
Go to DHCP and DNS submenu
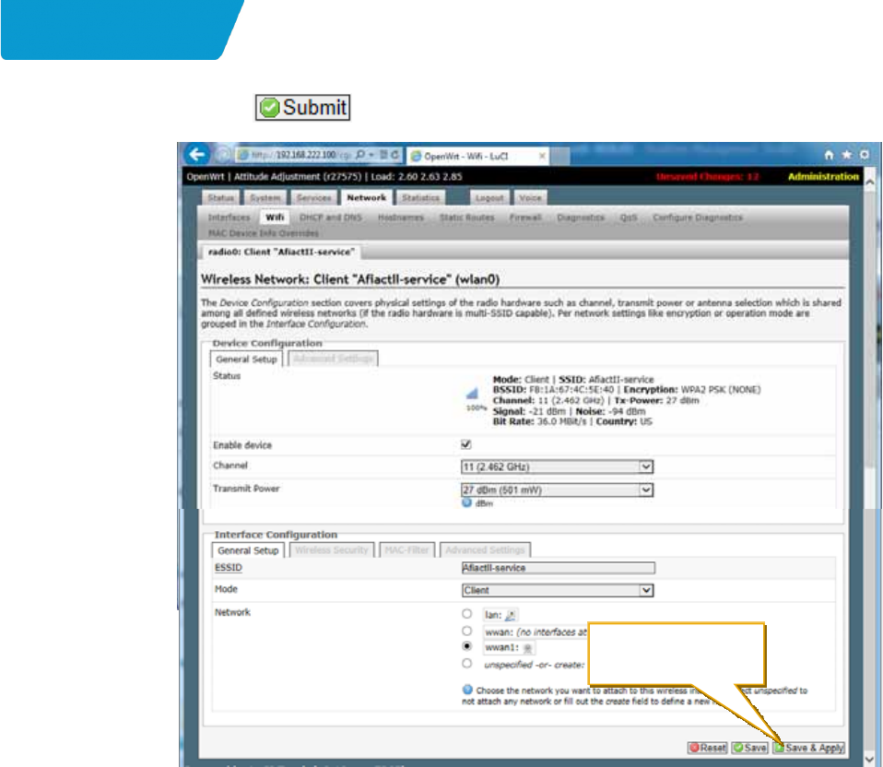tap(331, 218)
